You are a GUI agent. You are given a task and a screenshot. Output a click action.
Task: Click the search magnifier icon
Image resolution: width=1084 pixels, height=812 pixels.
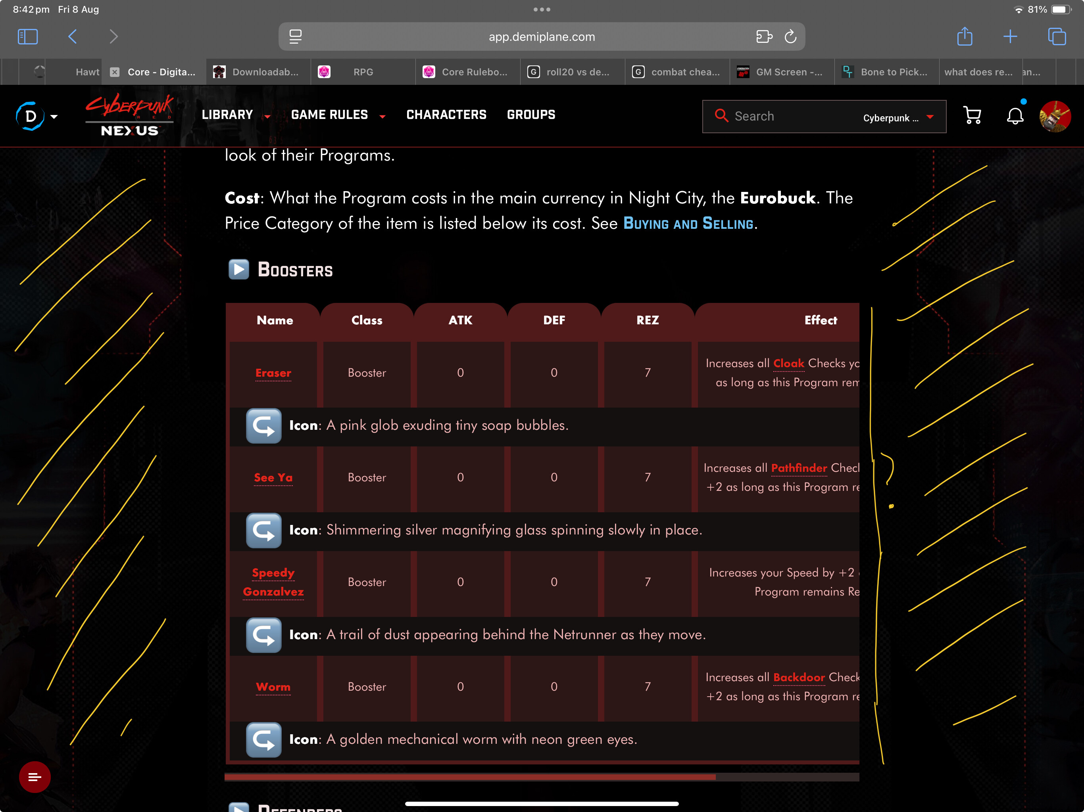[x=721, y=116]
